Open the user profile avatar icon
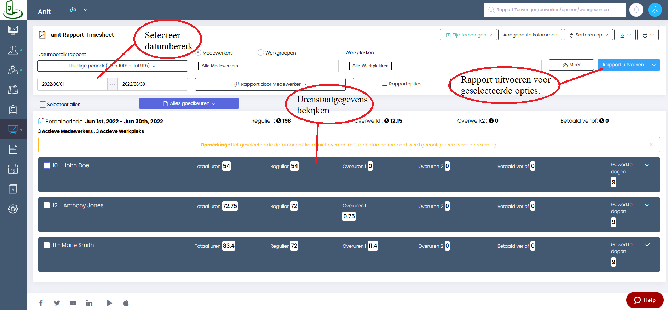 click(655, 10)
